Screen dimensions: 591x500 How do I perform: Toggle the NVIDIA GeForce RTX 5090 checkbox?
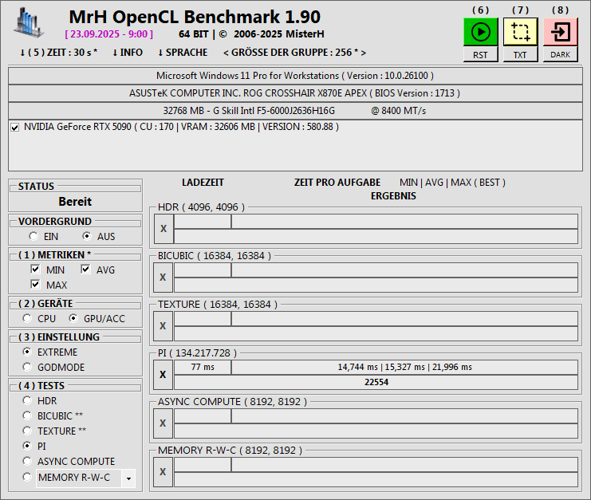(x=15, y=128)
